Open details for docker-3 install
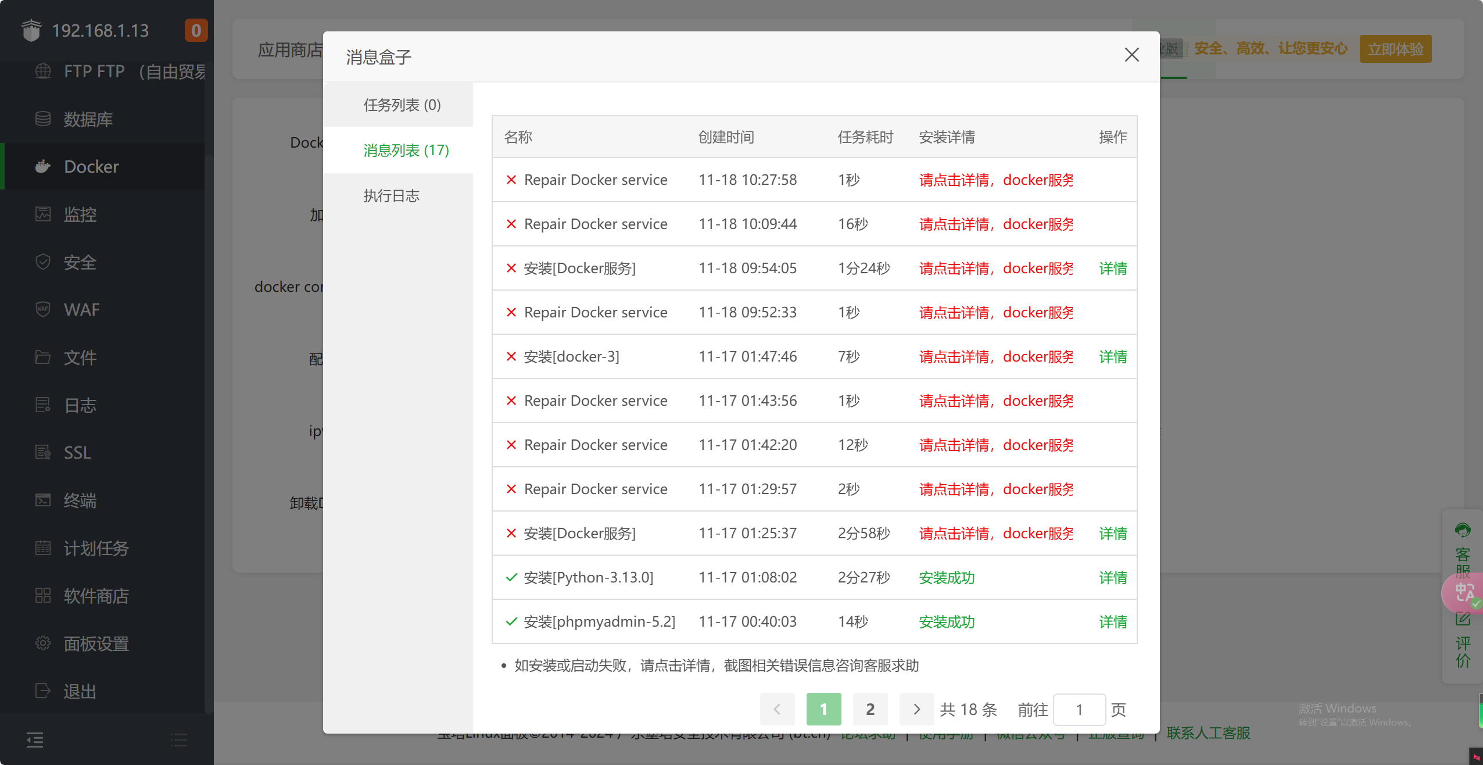This screenshot has height=765, width=1483. [1113, 356]
